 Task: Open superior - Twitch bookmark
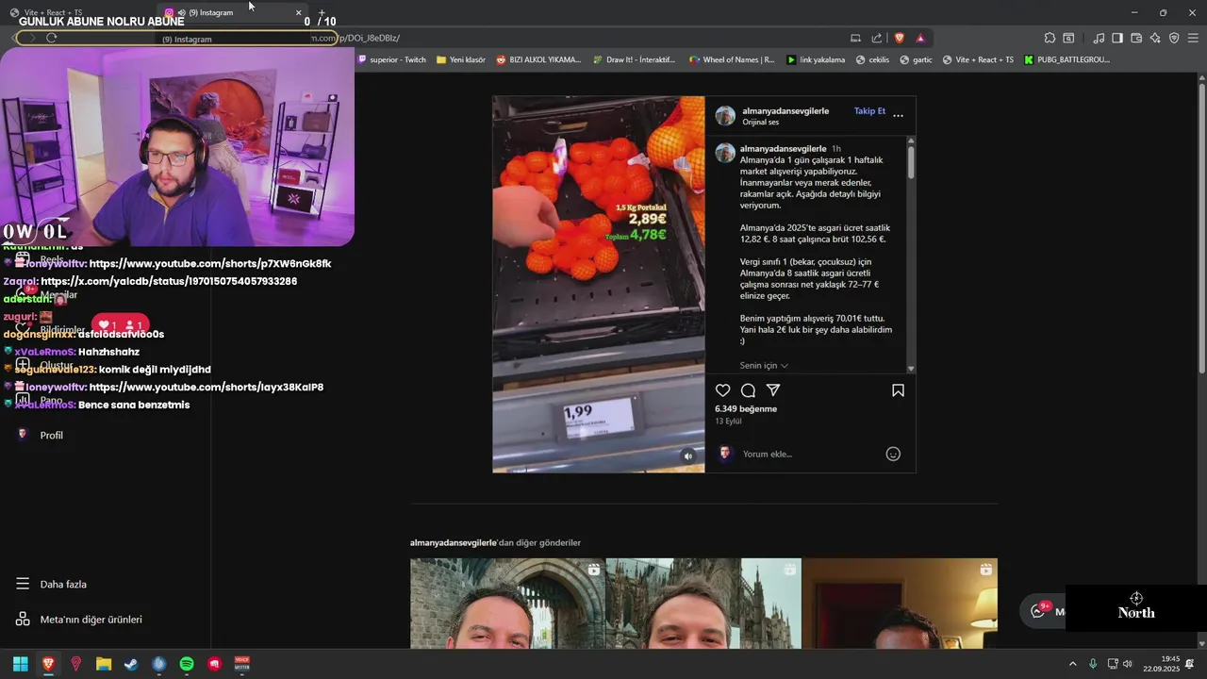tap(392, 59)
